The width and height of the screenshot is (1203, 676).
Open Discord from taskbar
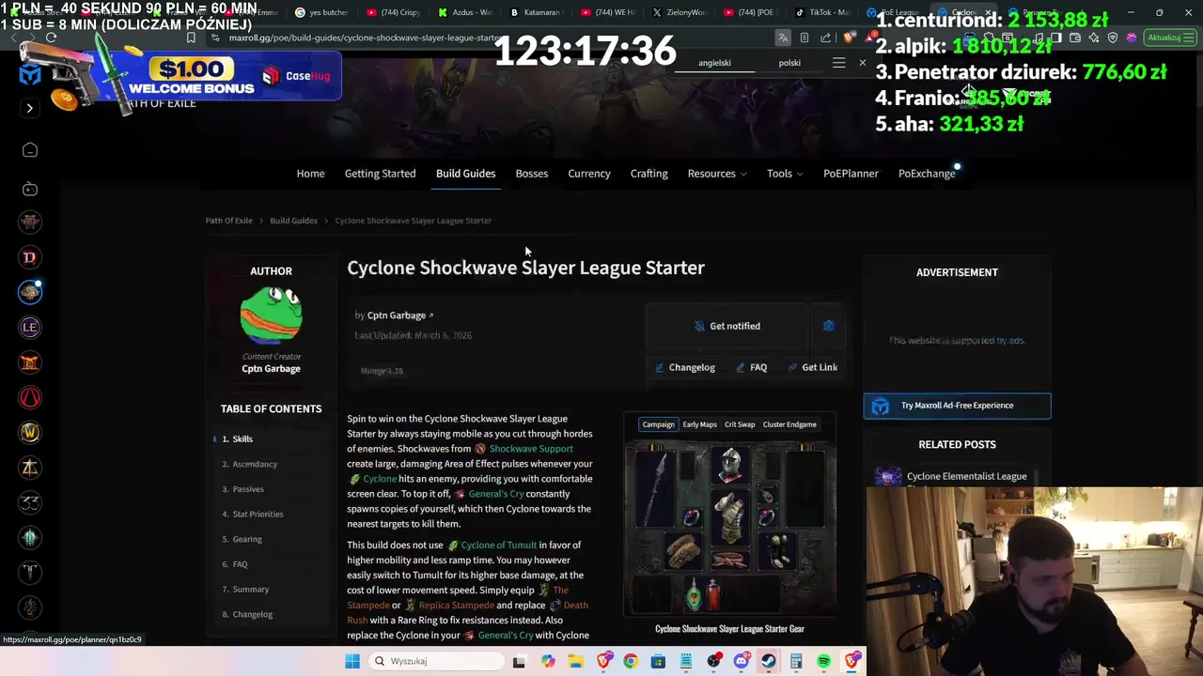[x=741, y=661]
